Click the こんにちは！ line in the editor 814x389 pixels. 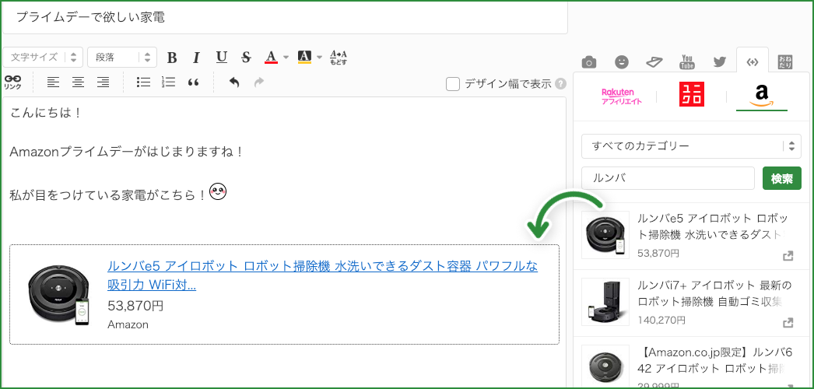(46, 113)
